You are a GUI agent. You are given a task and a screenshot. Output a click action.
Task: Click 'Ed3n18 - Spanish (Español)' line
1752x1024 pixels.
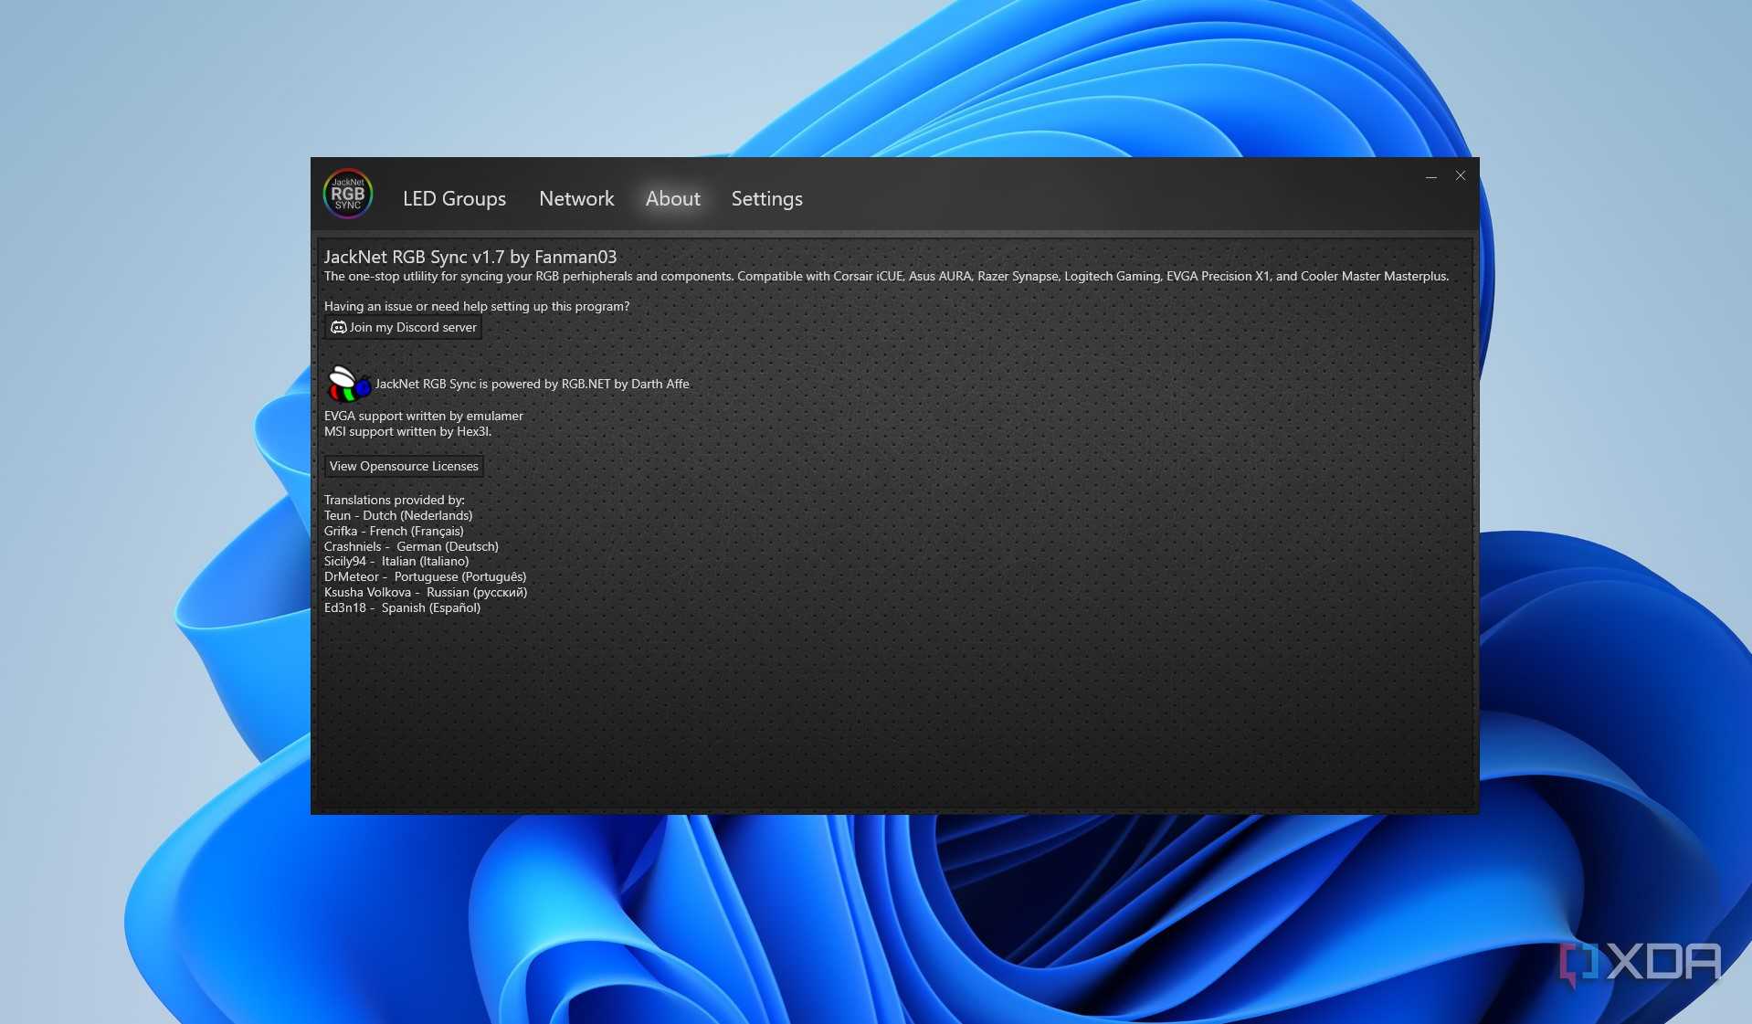[402, 607]
